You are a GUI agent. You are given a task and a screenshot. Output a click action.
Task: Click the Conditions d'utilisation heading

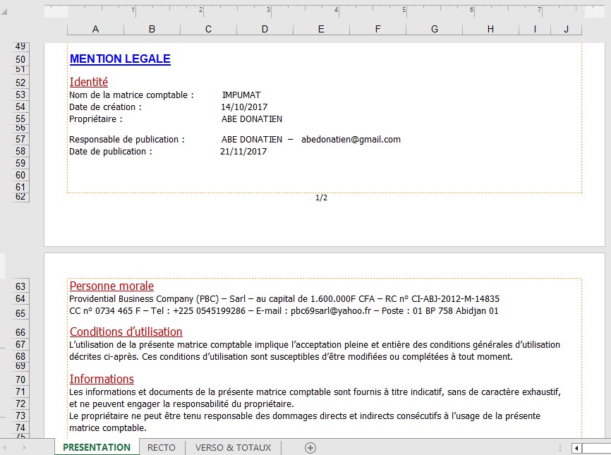pyautogui.click(x=126, y=332)
